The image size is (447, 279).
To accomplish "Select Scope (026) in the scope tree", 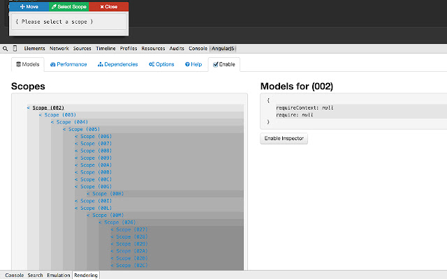I will tap(120, 223).
